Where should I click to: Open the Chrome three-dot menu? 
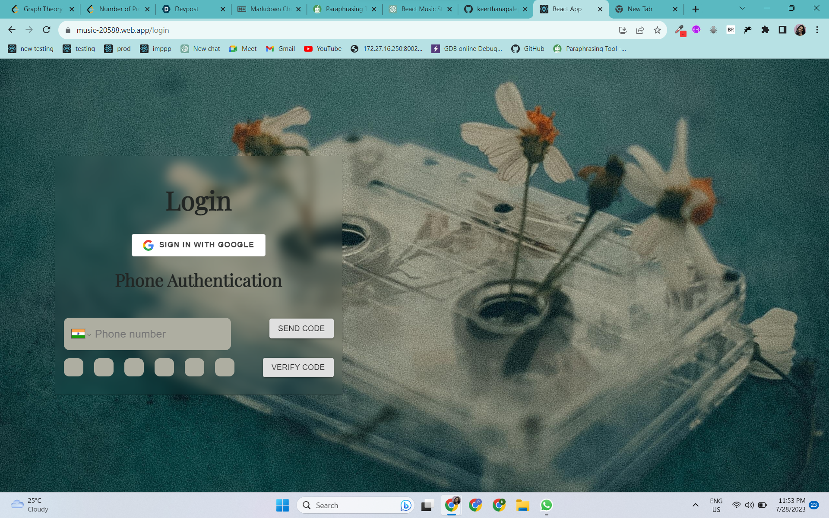pos(817,30)
